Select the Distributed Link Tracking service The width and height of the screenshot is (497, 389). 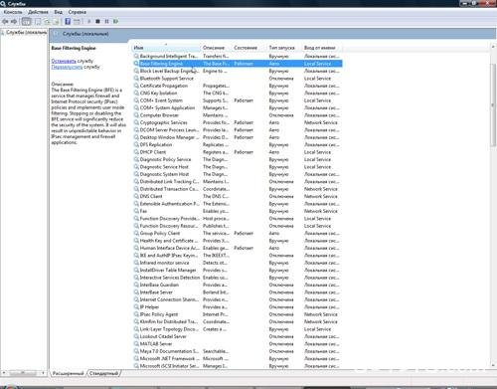tap(238, 181)
